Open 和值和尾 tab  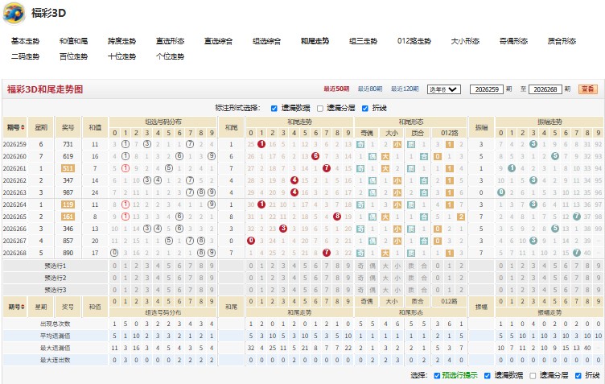point(74,41)
